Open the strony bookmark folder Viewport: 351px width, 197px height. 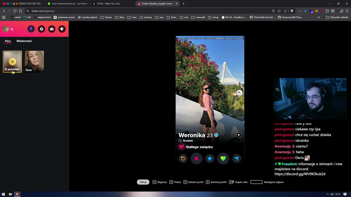click(213, 17)
